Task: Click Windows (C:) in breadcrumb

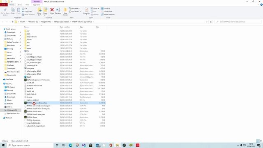Action: point(33,22)
